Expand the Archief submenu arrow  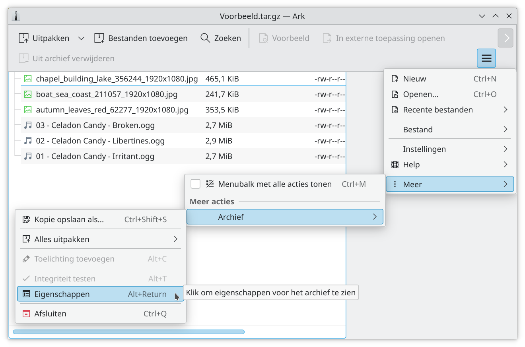(x=375, y=217)
